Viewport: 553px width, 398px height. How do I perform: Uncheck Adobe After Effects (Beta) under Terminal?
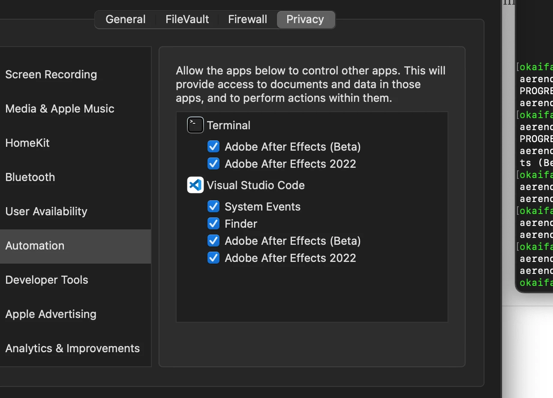coord(213,147)
